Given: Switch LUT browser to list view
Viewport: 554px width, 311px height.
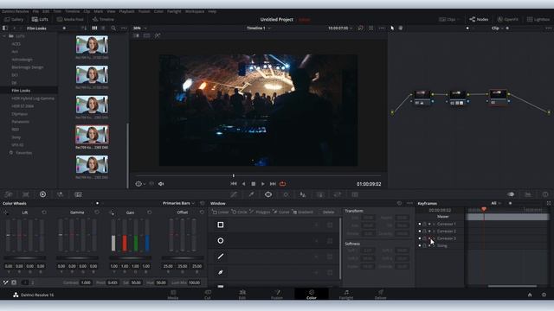Looking at the screenshot, I should click(103, 28).
